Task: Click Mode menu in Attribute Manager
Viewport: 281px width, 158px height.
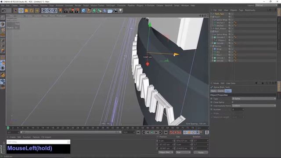Action: click(x=216, y=83)
